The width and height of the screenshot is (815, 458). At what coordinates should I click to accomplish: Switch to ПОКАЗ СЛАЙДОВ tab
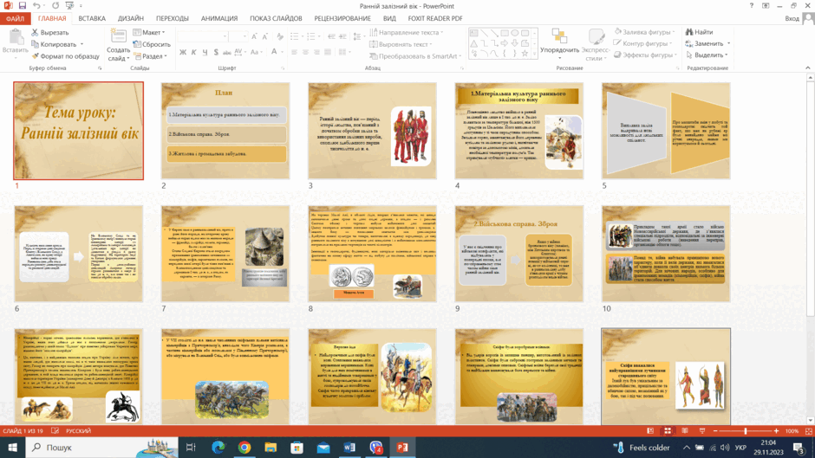(x=276, y=18)
